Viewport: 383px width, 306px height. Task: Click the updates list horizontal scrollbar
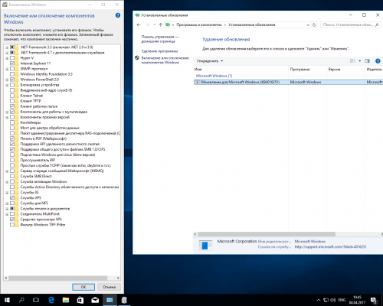click(267, 234)
